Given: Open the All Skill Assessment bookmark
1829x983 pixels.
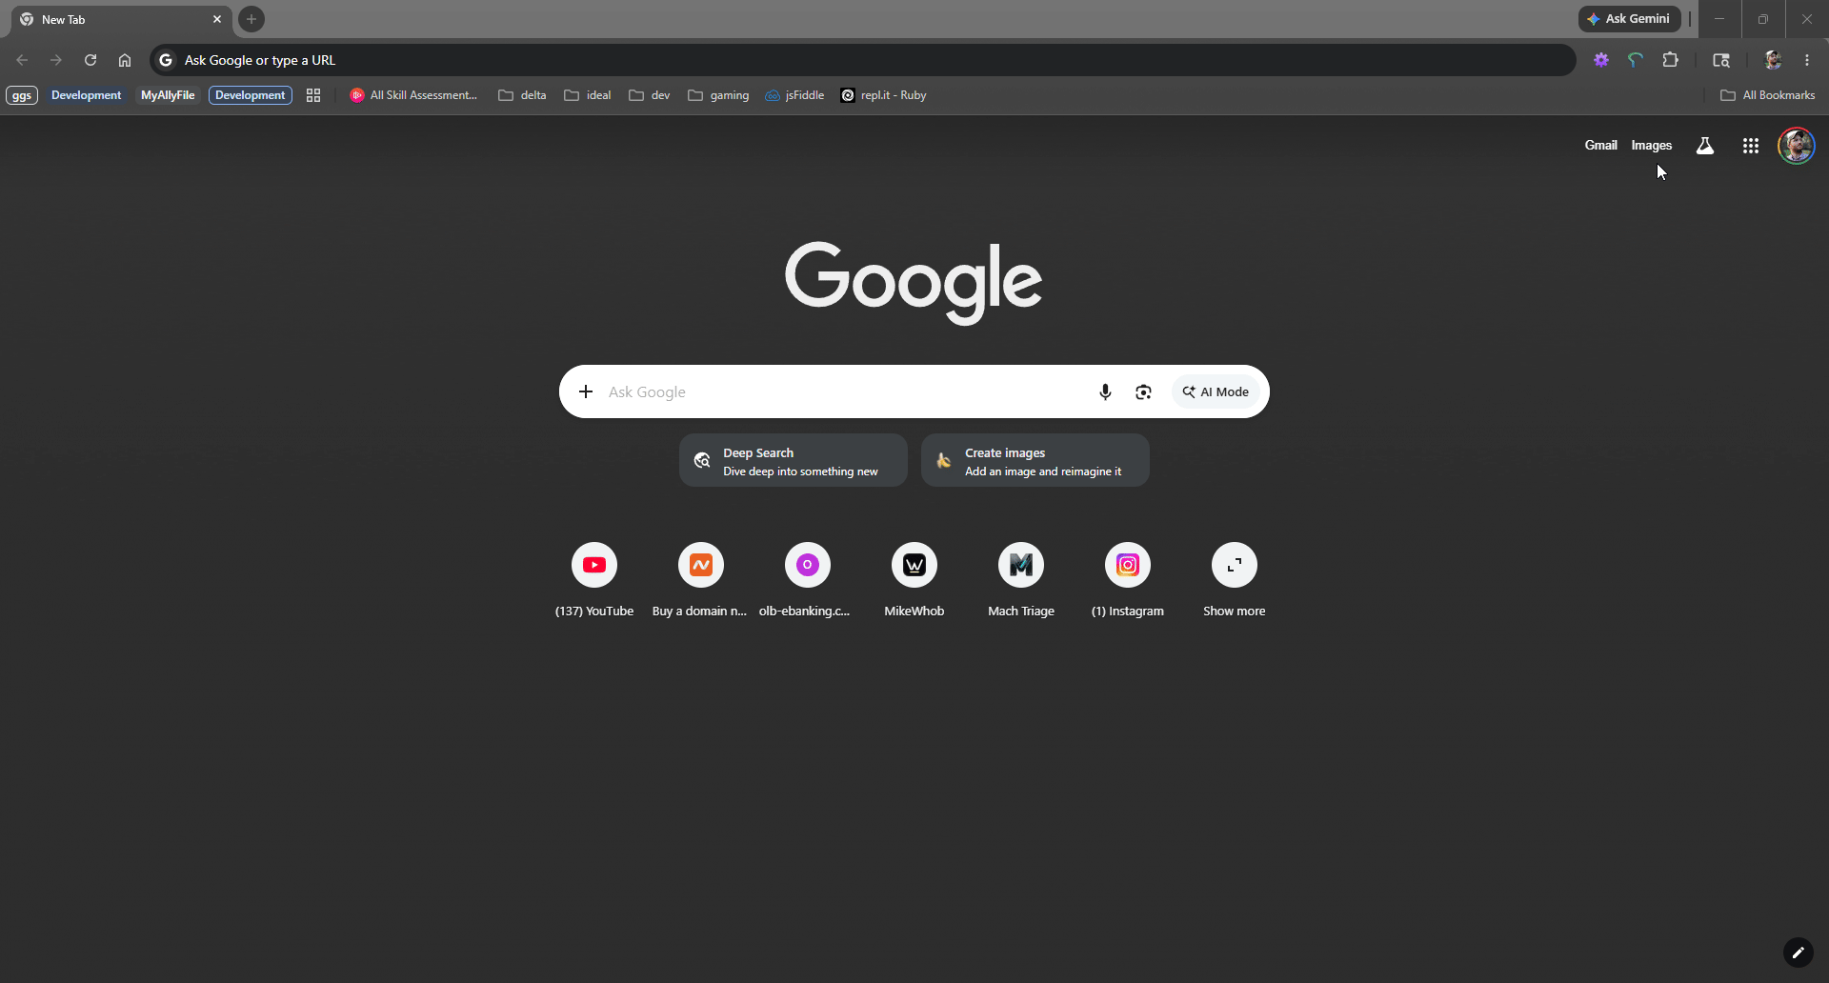Looking at the screenshot, I should (x=413, y=95).
